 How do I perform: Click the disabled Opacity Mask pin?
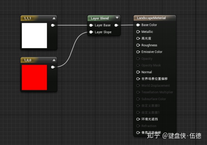coord(138,65)
